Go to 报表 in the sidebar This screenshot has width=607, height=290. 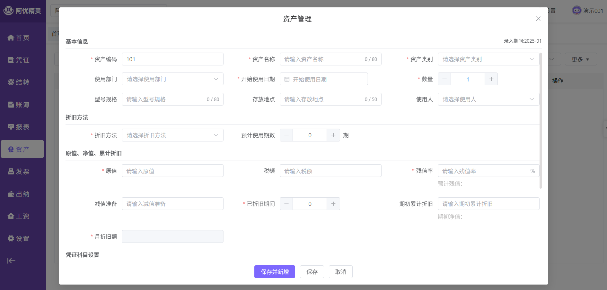tap(19, 127)
